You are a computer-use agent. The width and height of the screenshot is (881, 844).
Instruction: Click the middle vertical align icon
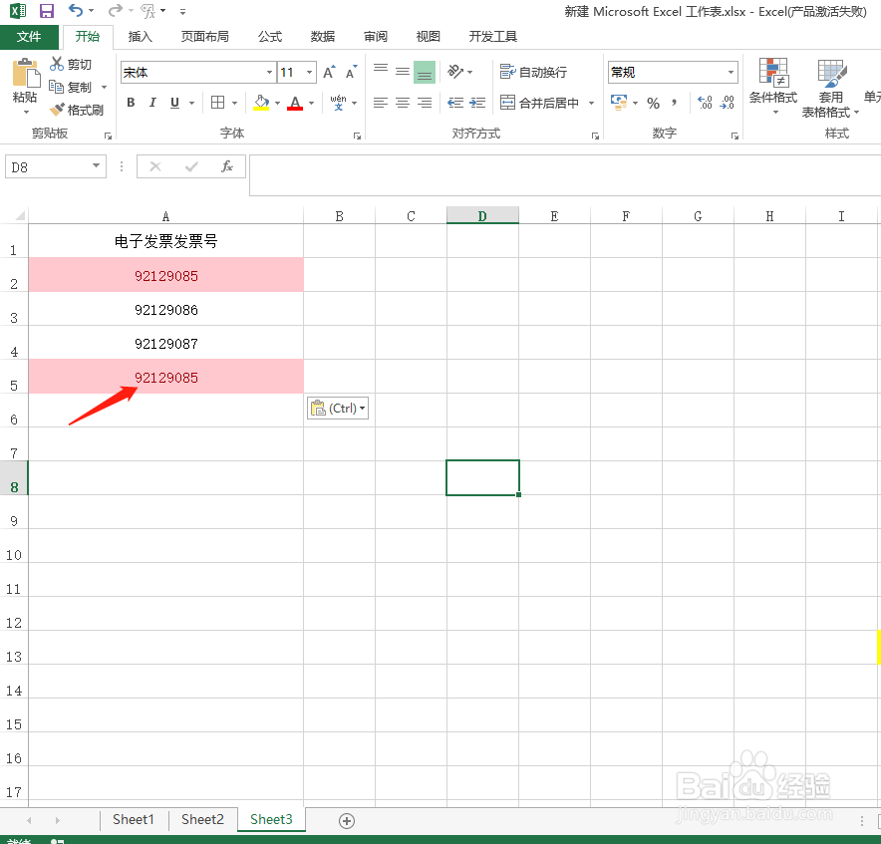point(403,72)
